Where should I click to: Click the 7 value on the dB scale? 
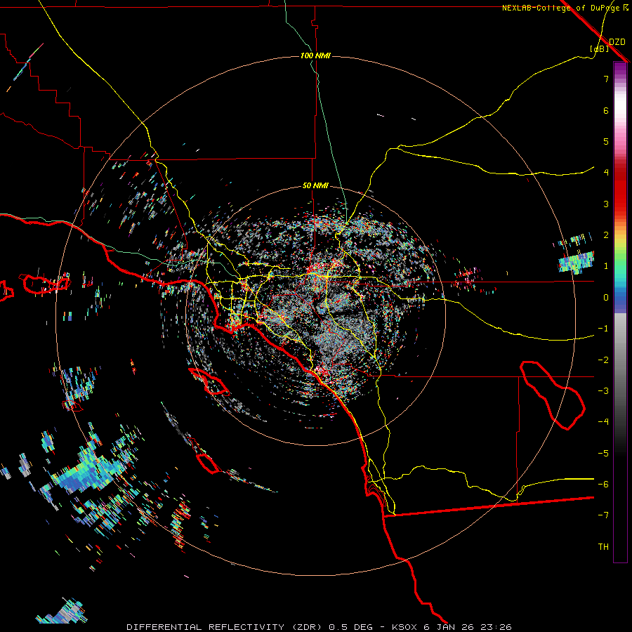606,79
